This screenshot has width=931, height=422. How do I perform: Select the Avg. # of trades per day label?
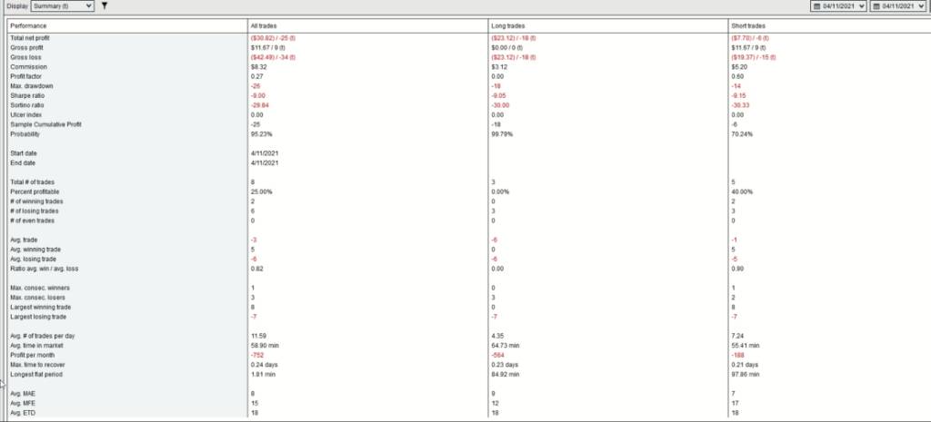(x=43, y=336)
